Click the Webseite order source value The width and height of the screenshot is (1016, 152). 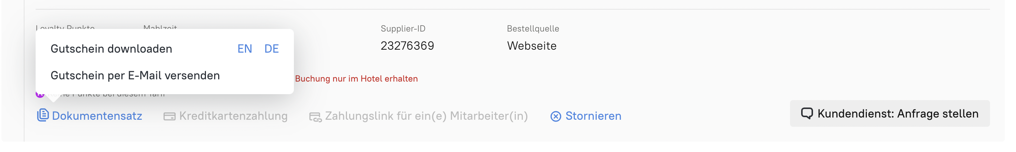(x=532, y=46)
